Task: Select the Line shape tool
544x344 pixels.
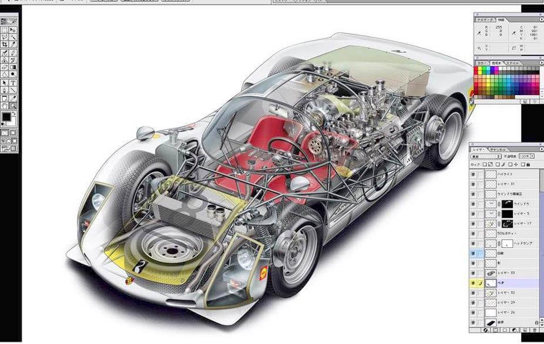Action: (13, 90)
